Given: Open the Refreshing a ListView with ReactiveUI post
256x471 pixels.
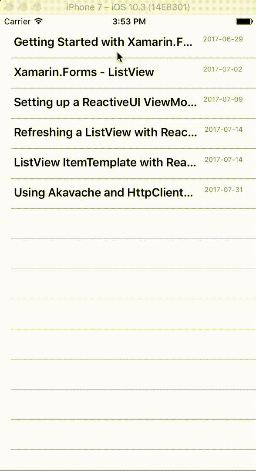Looking at the screenshot, I should coord(104,132).
